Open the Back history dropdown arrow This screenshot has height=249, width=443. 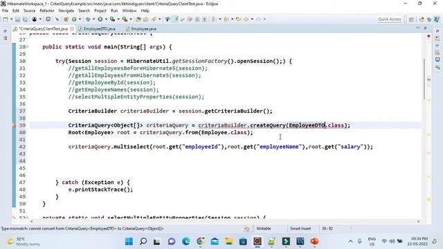252,19
